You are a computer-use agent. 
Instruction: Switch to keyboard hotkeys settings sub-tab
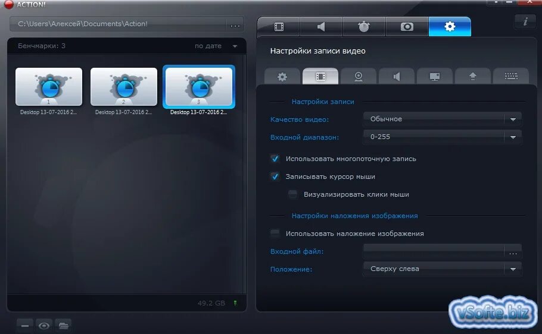(x=511, y=76)
